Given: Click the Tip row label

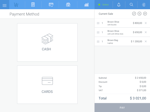Looking at the screenshot, I should [100, 86].
